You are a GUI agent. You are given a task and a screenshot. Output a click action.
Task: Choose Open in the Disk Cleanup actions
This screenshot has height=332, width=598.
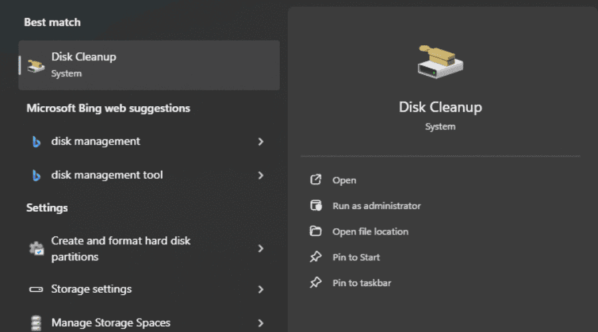pyautogui.click(x=344, y=180)
